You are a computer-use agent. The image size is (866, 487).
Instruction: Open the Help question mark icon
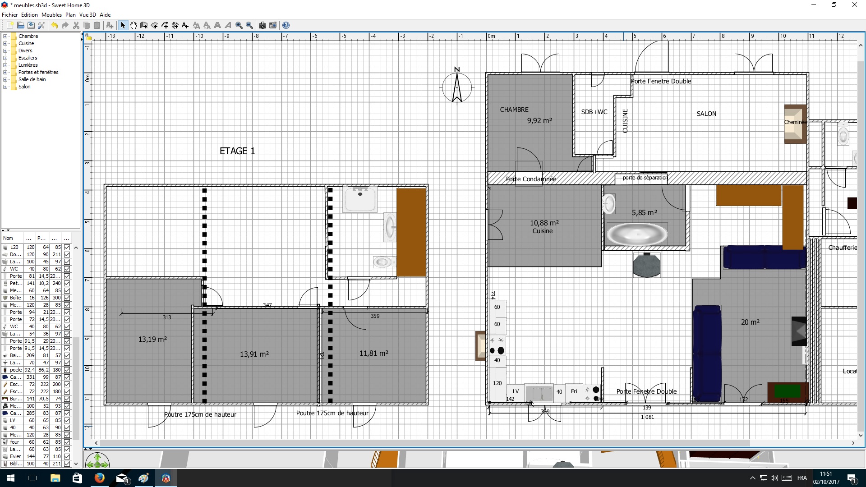coord(286,25)
